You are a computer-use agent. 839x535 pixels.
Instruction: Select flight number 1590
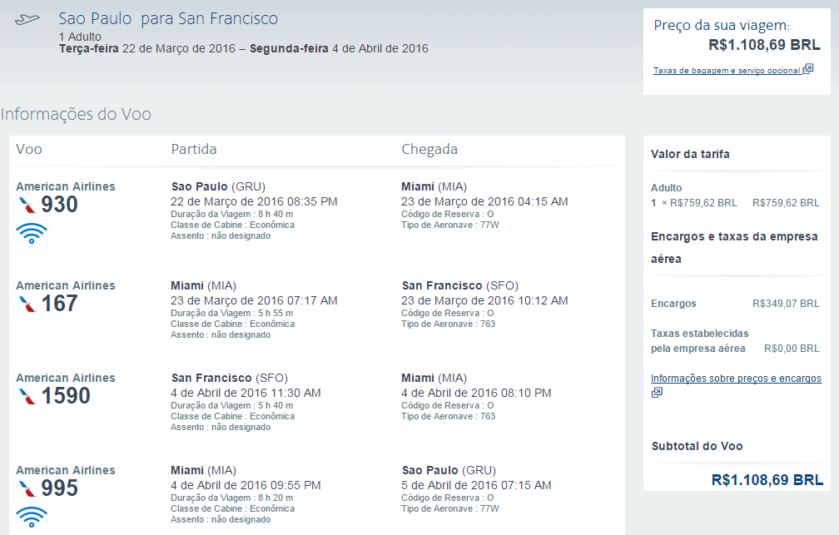(x=66, y=396)
